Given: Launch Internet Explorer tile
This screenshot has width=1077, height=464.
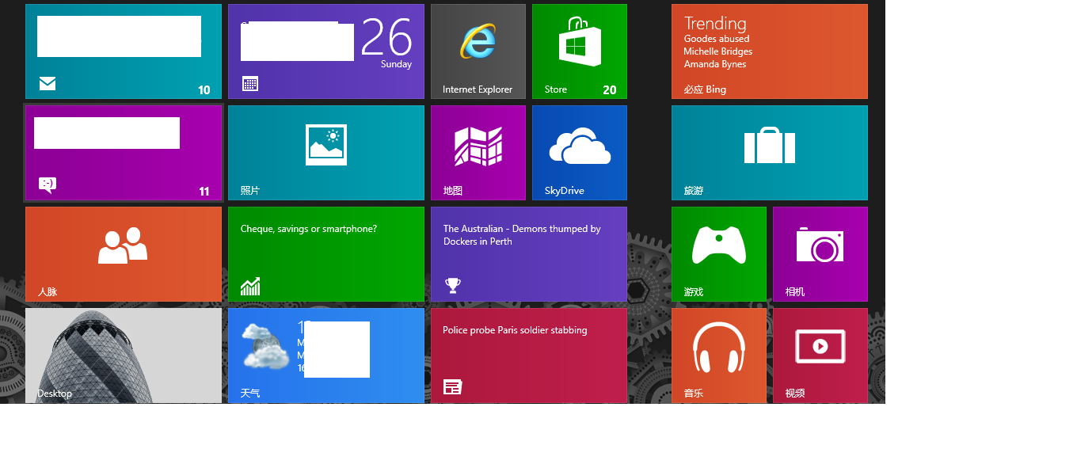Looking at the screenshot, I should click(x=478, y=51).
